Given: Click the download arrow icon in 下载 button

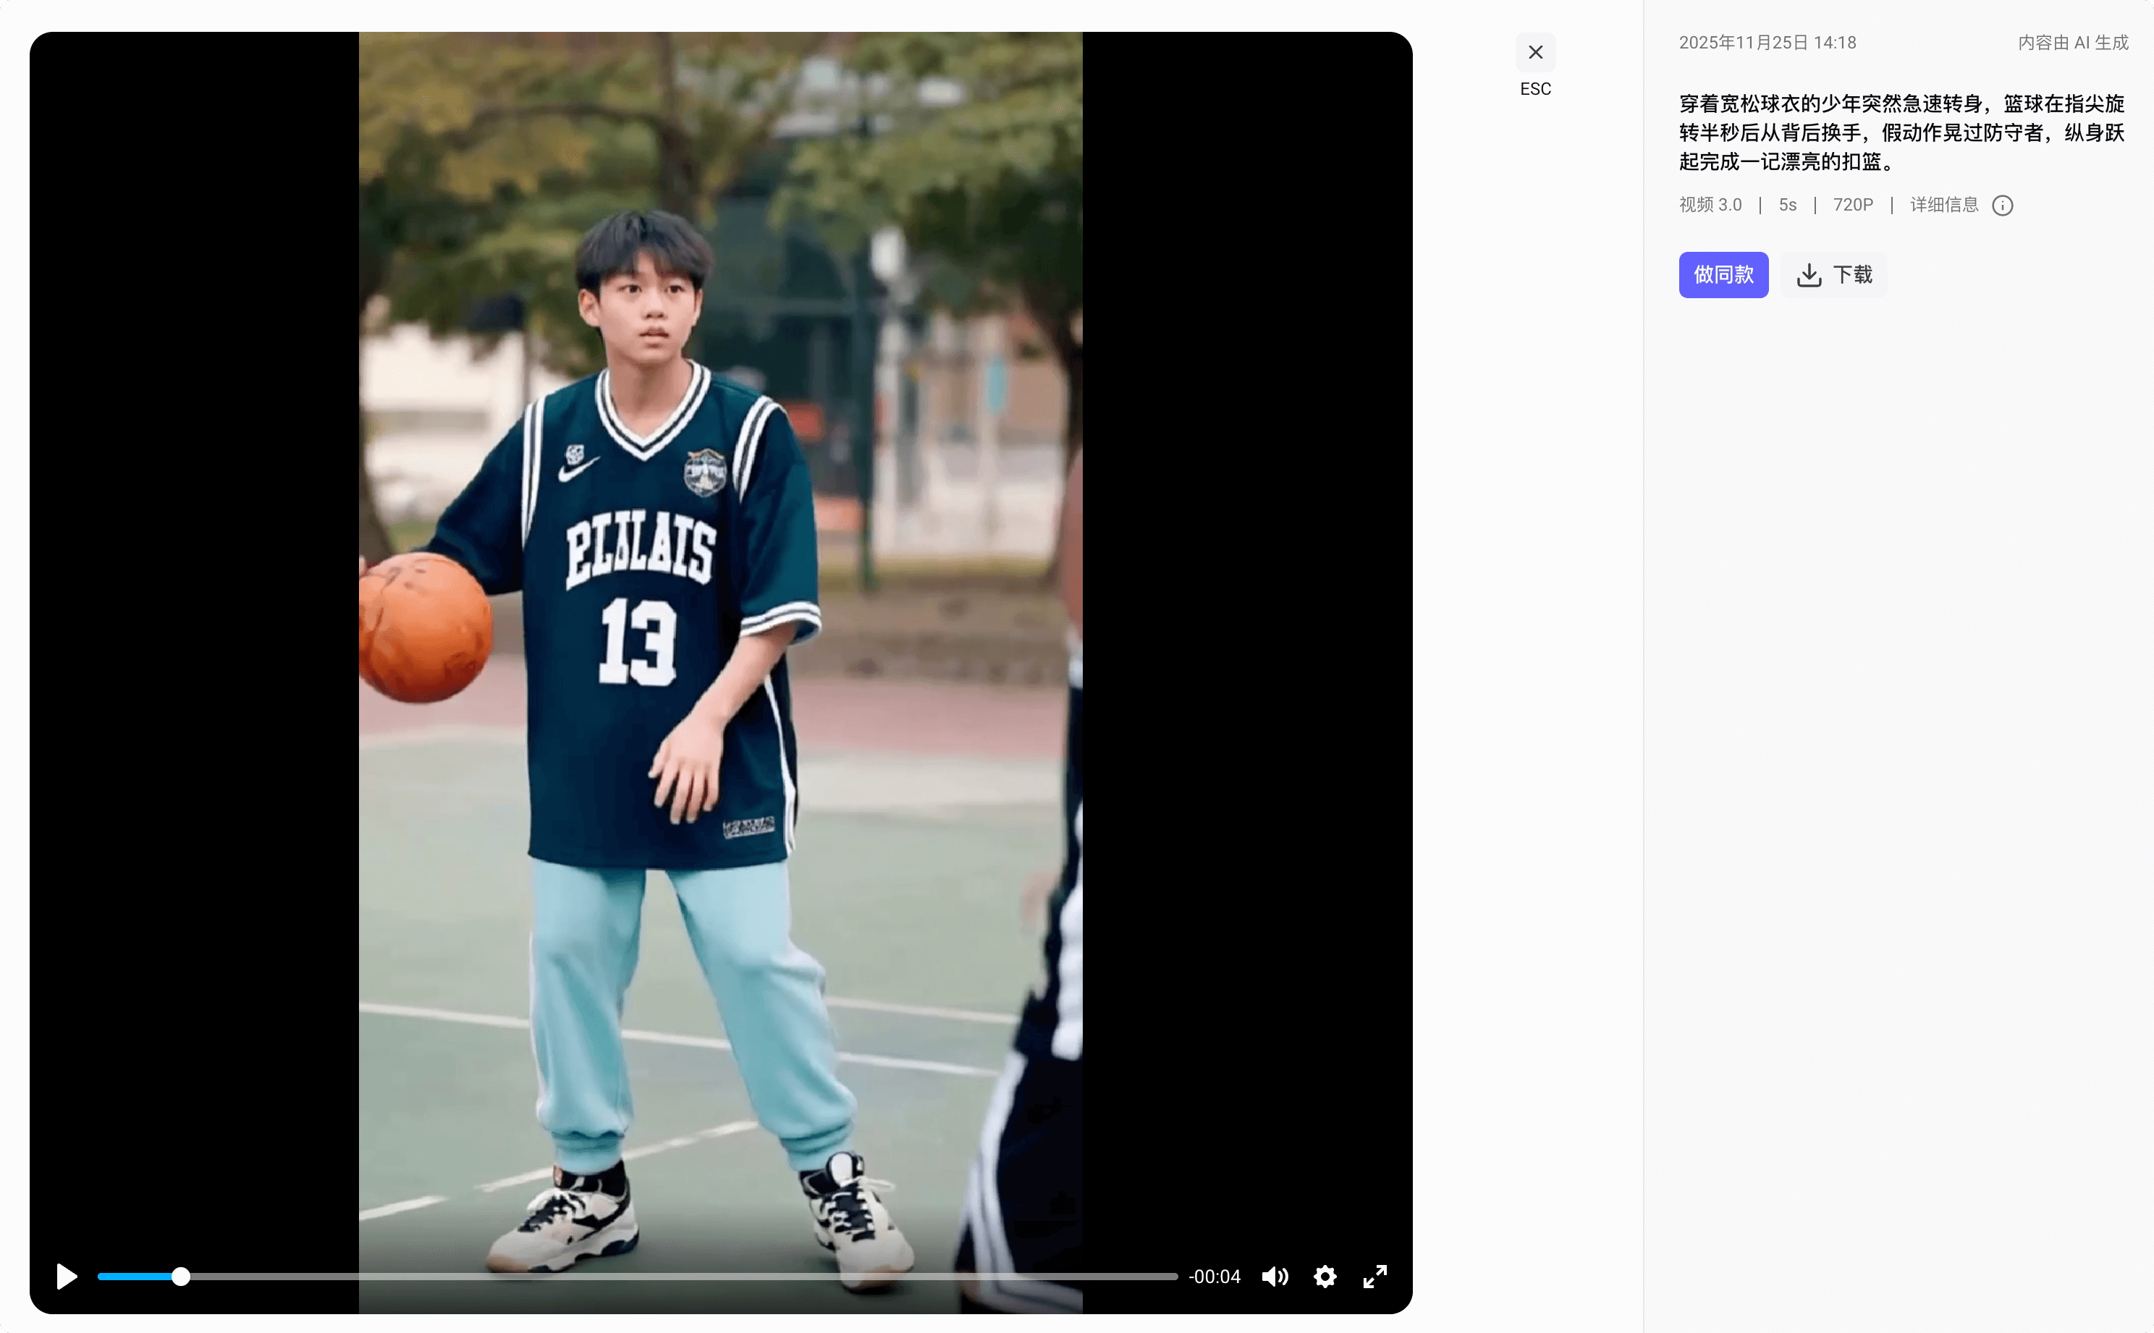Looking at the screenshot, I should 1809,274.
